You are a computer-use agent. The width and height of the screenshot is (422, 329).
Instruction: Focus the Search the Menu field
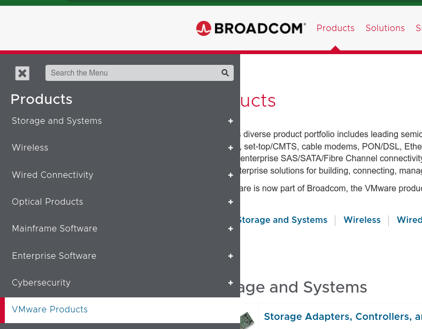(x=140, y=73)
